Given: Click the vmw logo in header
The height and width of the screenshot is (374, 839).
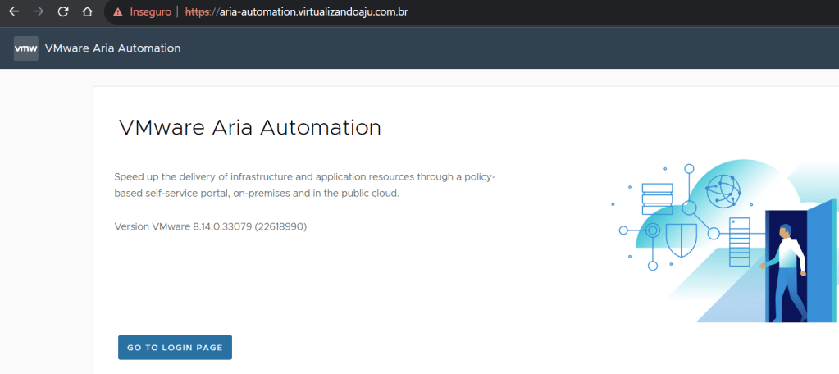Looking at the screenshot, I should [x=26, y=48].
